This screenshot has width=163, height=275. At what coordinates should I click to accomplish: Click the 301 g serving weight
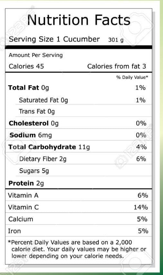[x=116, y=40]
